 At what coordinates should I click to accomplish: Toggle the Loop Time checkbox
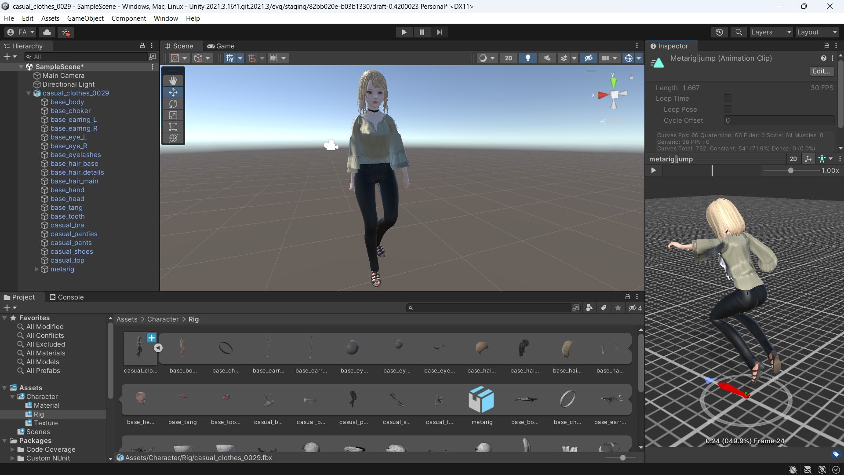pos(728,99)
